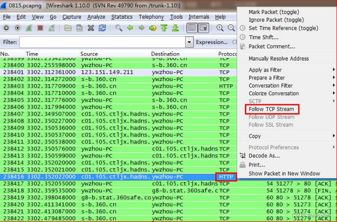Jump to the last packet icon
337x222 pixels.
pos(175,28)
